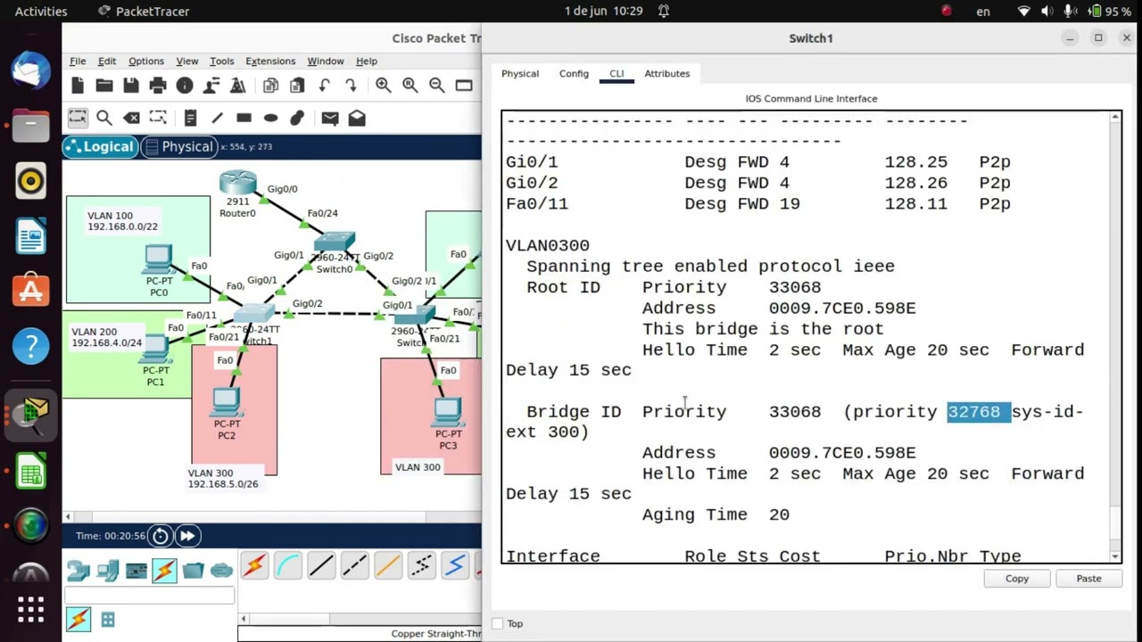Open the File menu

click(78, 62)
